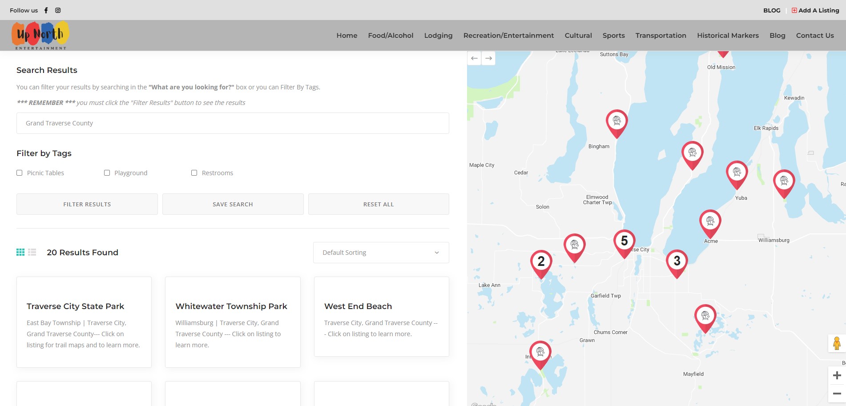846x406 pixels.
Task: Open the cluster marker showing 5
Action: click(x=624, y=242)
